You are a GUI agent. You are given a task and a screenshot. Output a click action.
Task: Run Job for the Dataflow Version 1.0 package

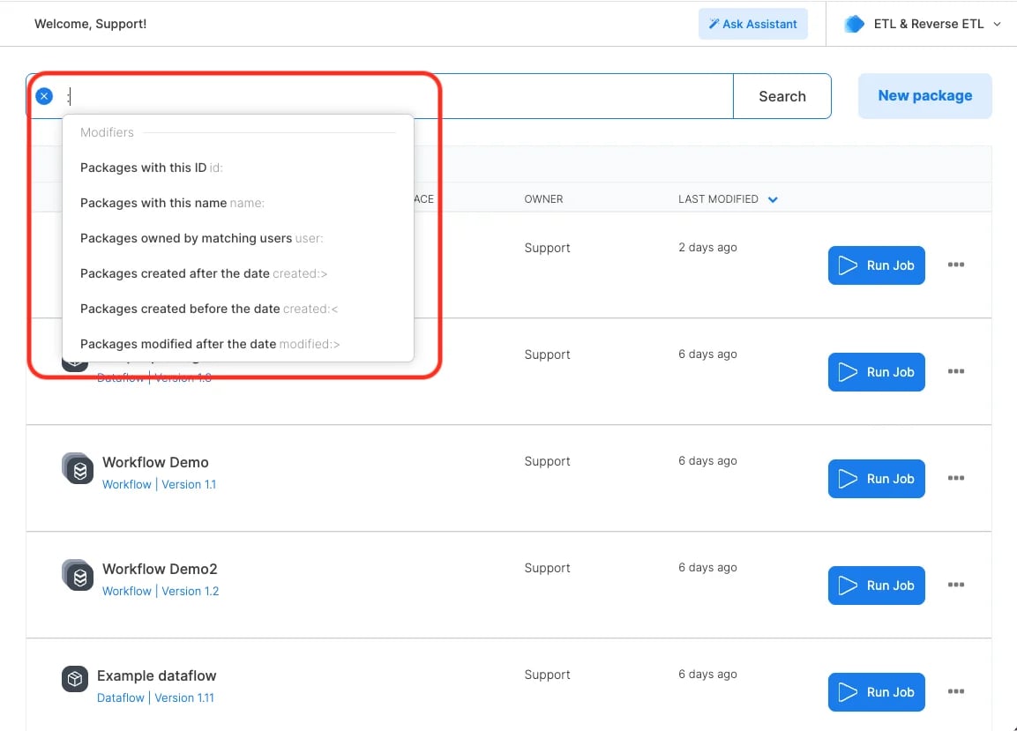876,372
